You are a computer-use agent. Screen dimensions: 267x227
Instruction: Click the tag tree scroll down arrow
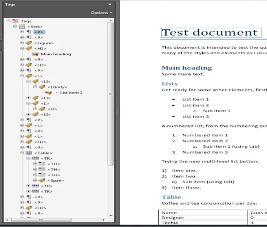111,216
